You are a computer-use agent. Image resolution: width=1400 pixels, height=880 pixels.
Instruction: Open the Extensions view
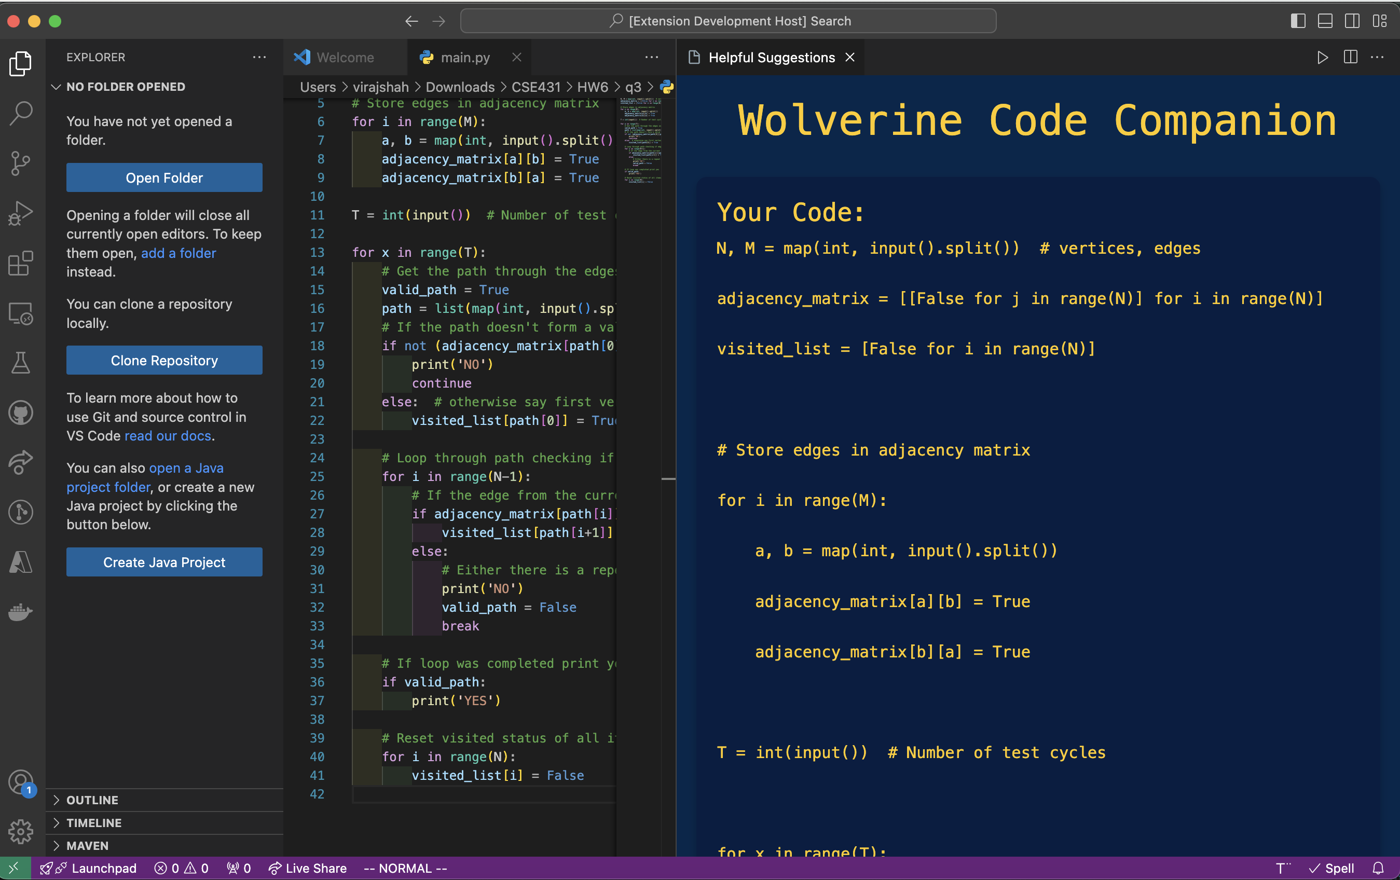(21, 263)
